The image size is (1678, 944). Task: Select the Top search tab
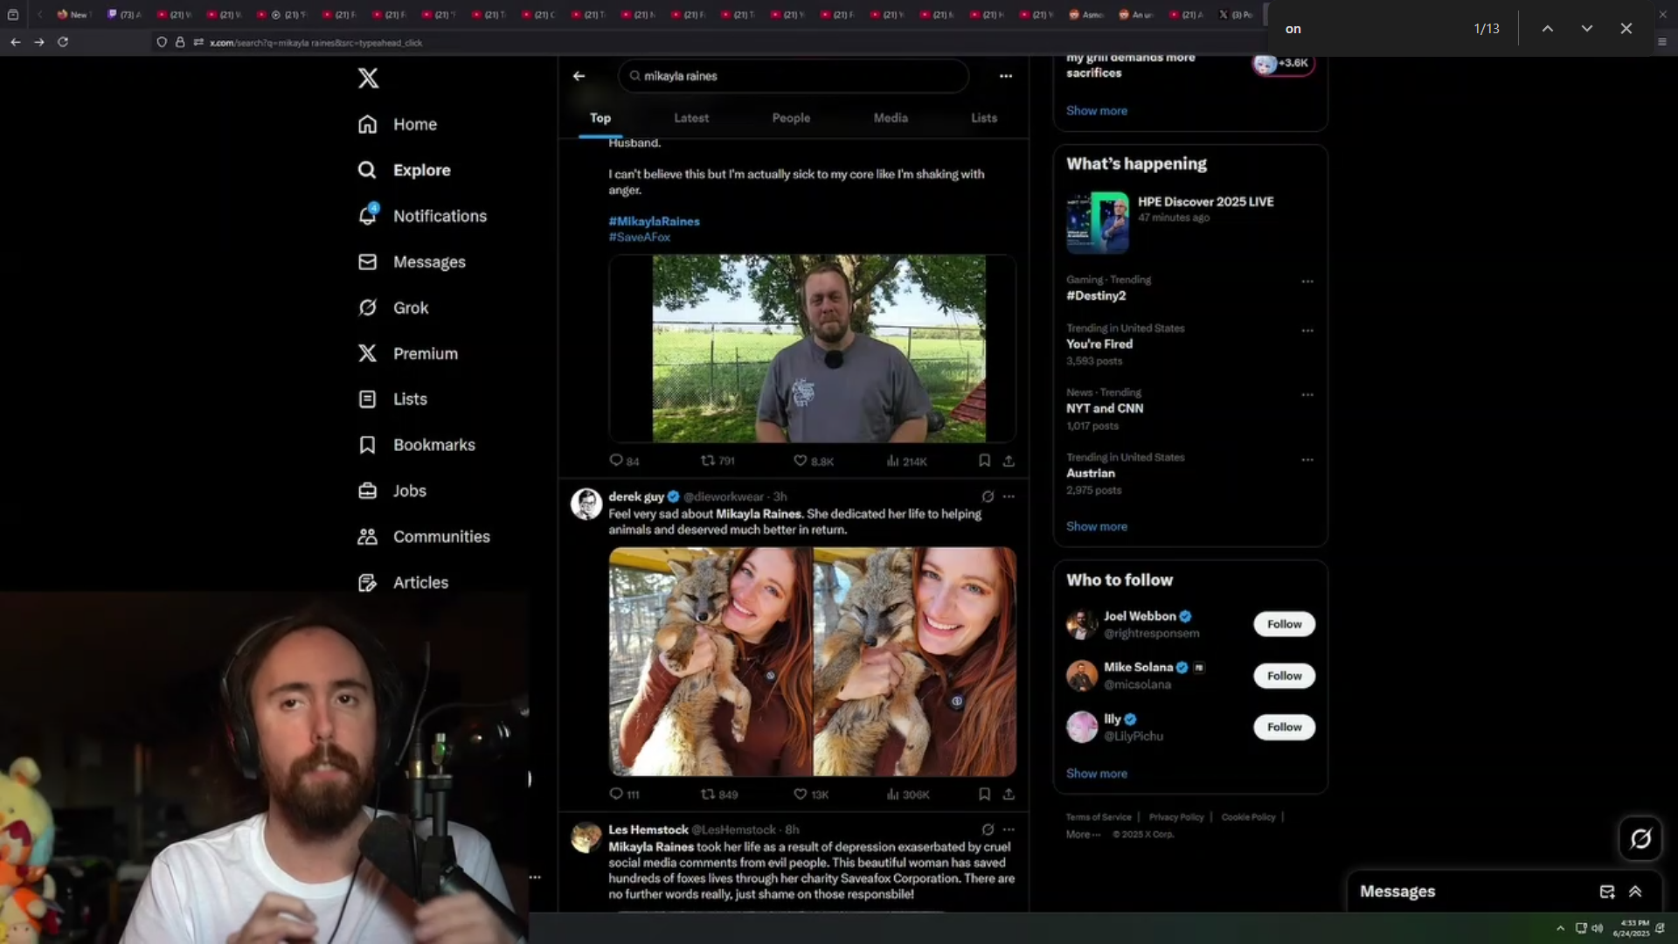point(600,118)
